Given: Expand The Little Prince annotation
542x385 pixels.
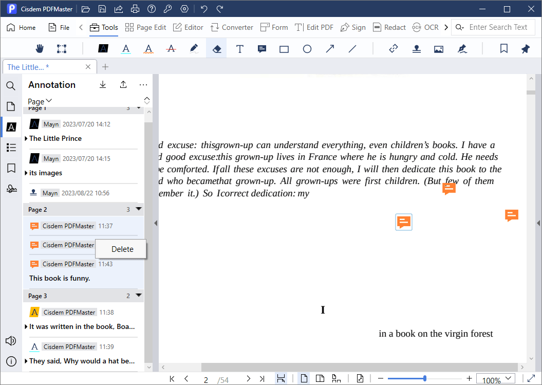Looking at the screenshot, I should click(x=26, y=138).
